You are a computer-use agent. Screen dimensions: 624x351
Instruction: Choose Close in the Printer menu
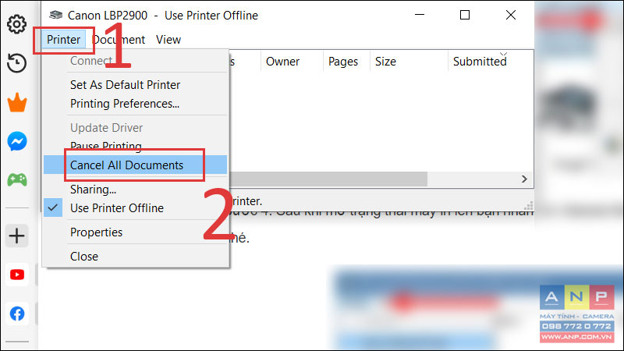click(x=135, y=257)
